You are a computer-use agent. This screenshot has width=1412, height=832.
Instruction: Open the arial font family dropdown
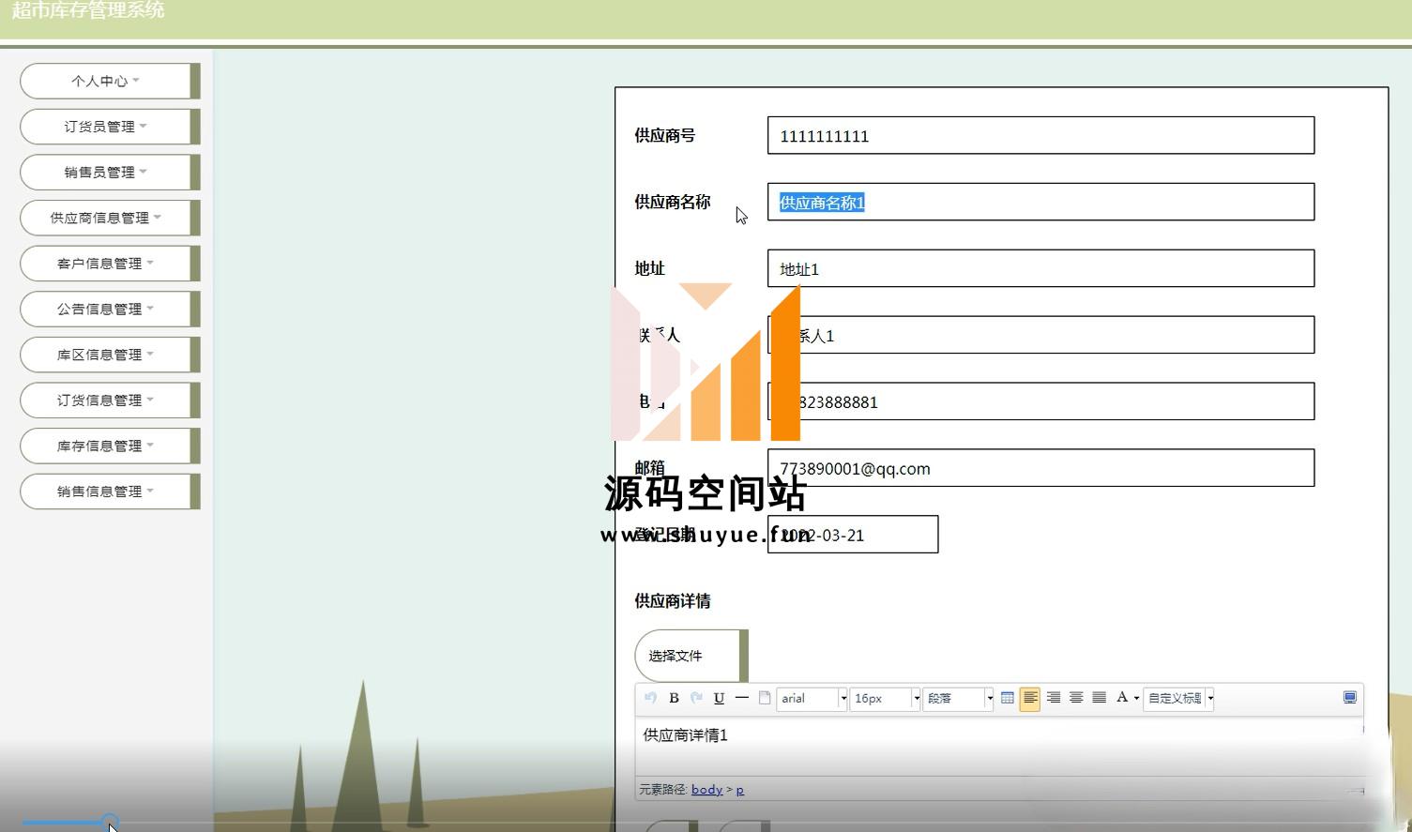coord(812,698)
